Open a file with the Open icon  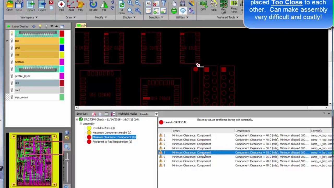coord(9,5)
